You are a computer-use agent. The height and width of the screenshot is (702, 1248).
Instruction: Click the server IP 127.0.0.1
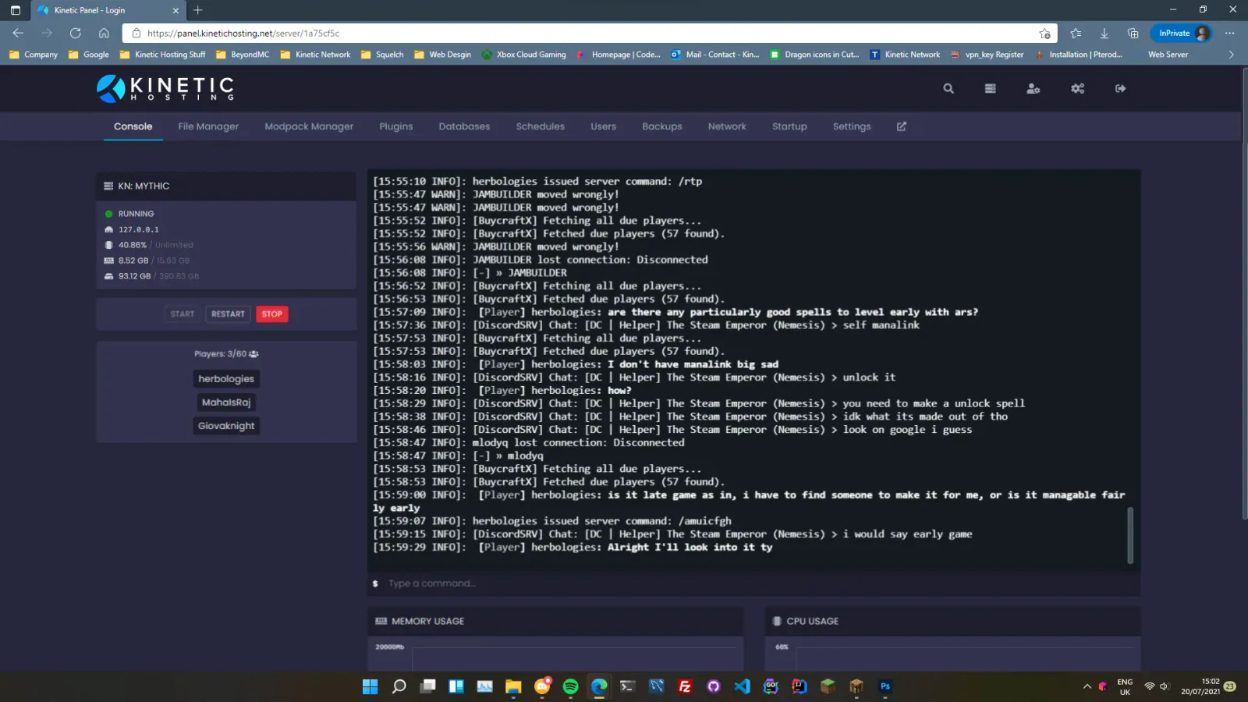click(139, 229)
